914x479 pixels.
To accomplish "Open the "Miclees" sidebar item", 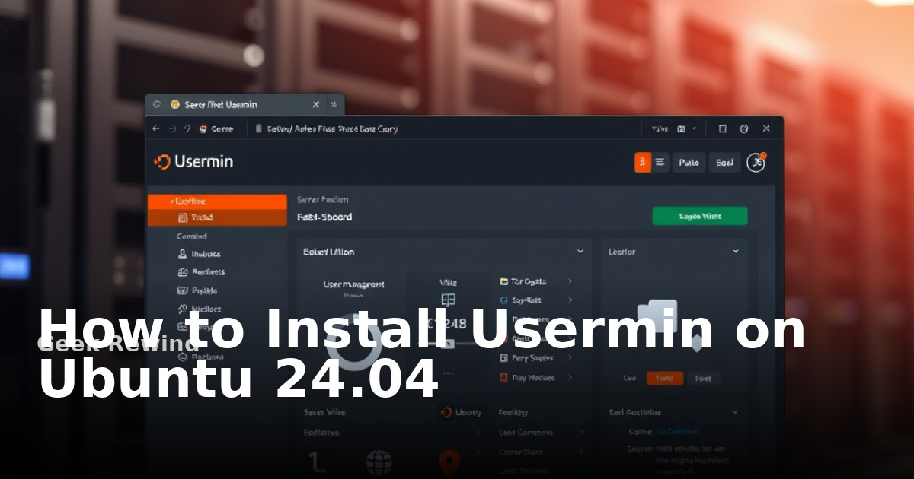I will (199, 309).
